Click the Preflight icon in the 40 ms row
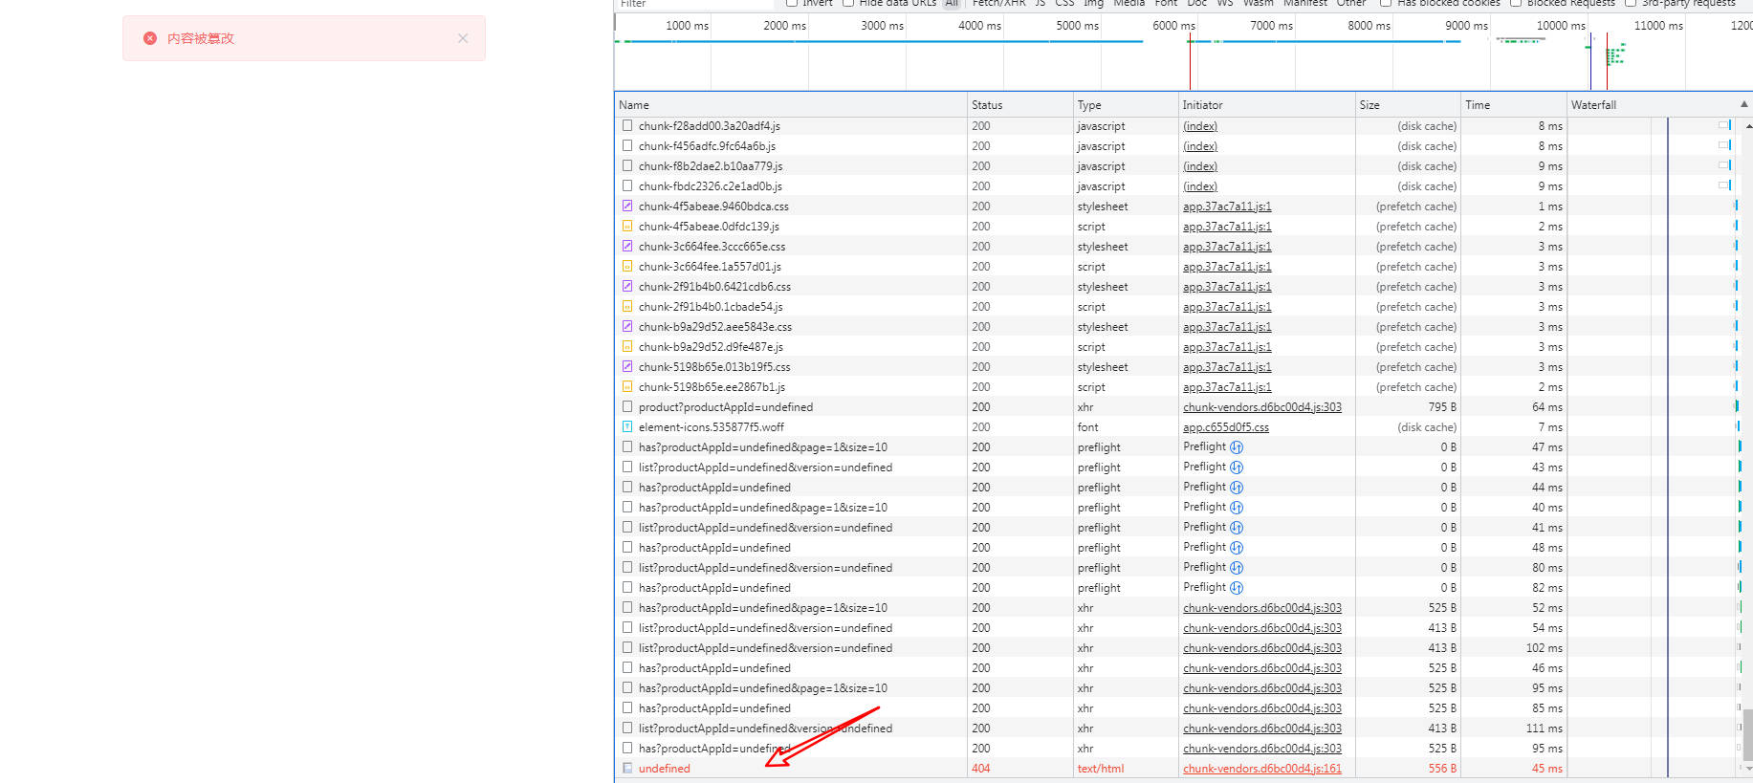This screenshot has width=1753, height=783. coord(1237,508)
